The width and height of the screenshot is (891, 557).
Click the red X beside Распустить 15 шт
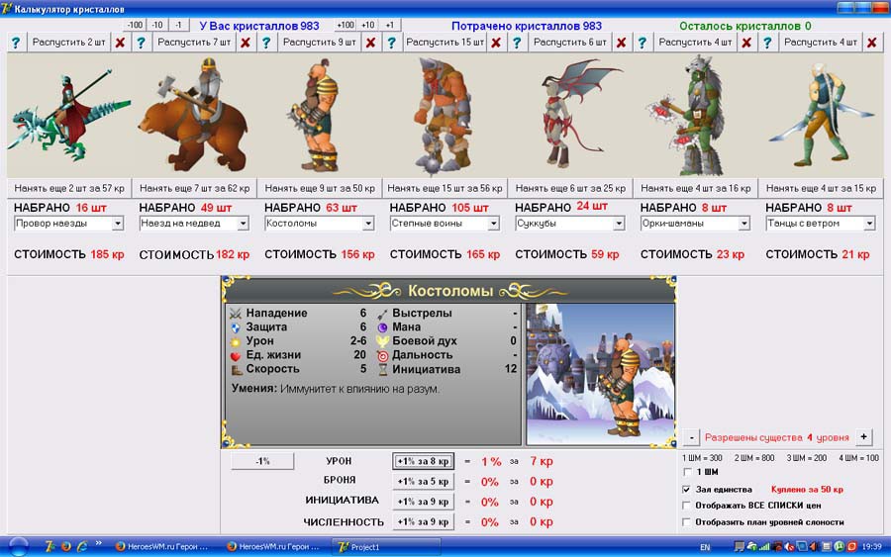point(496,43)
